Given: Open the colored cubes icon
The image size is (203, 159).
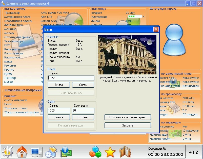Looking at the screenshot, I should (x=95, y=152).
